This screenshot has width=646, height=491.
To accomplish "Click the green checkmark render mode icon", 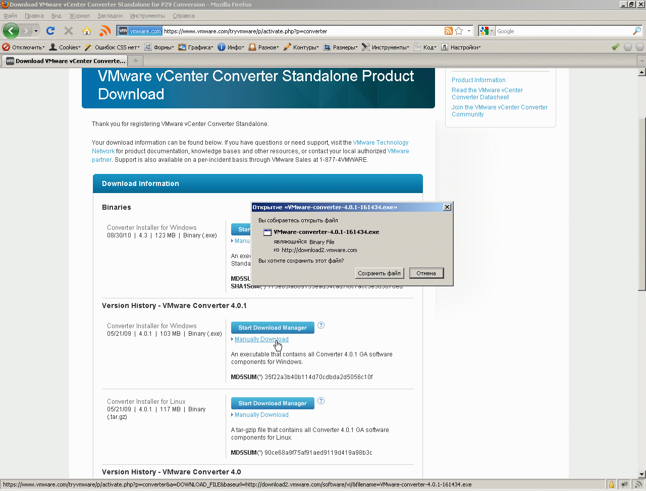I will pyautogui.click(x=616, y=47).
